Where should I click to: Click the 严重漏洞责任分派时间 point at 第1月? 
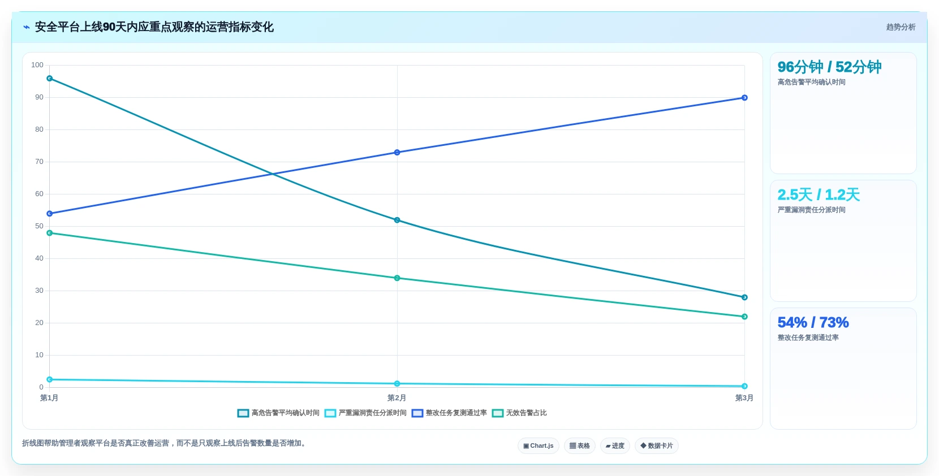tap(50, 379)
